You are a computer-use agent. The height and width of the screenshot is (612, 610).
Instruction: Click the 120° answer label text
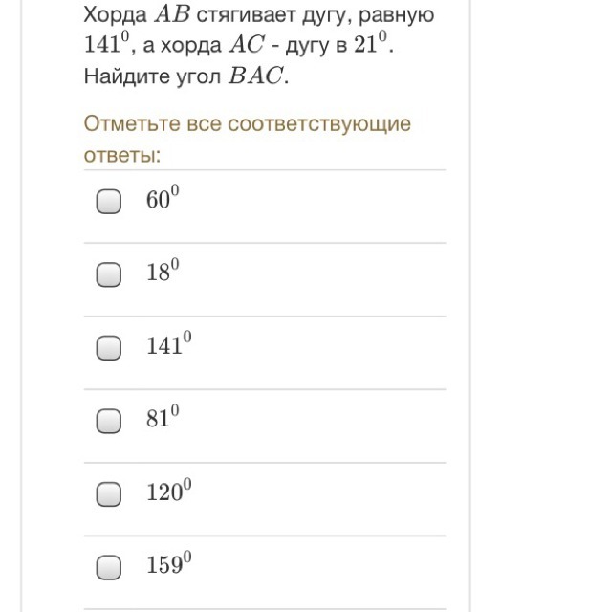[x=168, y=492]
